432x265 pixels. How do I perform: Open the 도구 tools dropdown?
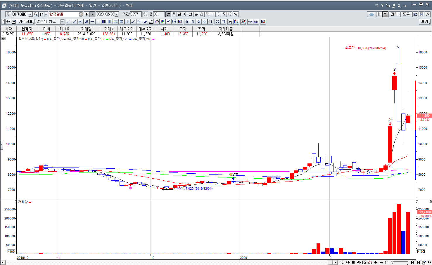tap(407, 14)
